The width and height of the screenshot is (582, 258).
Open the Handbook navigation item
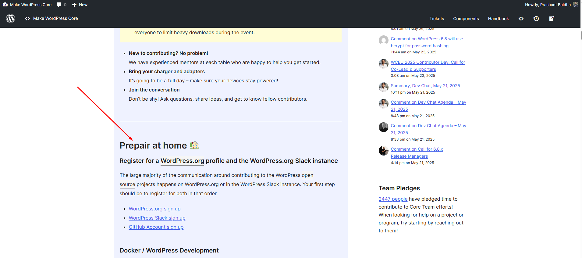click(x=498, y=19)
